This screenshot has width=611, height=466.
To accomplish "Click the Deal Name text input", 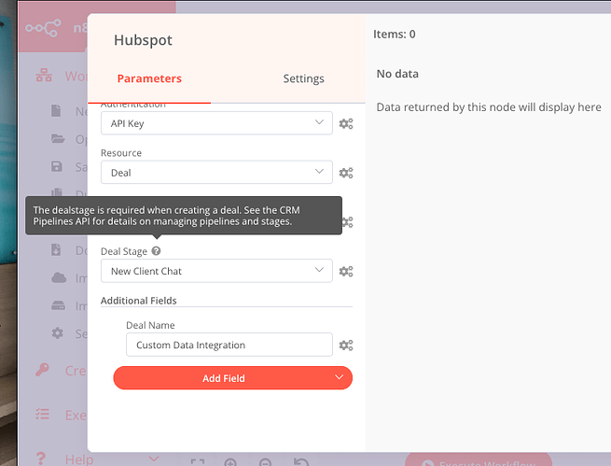I will 229,346.
